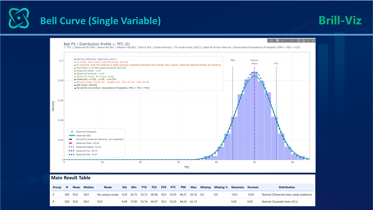Screen dimensions: 373x210
Task: Select the Zoom tool in chart modebar
Action: tap(278, 41)
